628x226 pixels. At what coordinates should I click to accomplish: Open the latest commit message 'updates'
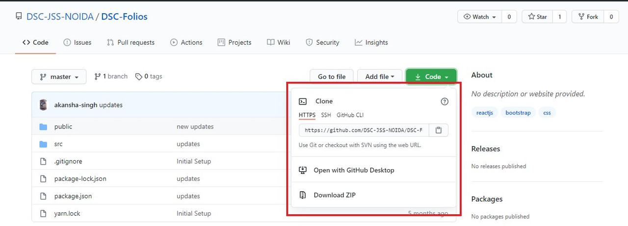[x=111, y=105]
